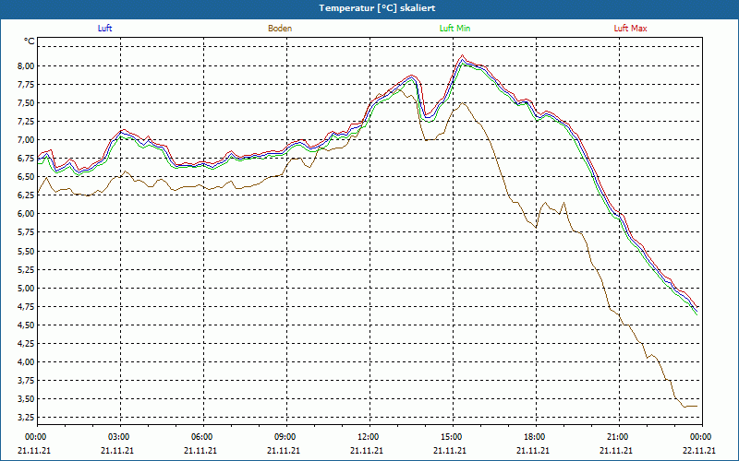The height and width of the screenshot is (461, 739).
Task: Click the 4,25 y-axis value
Action: pyautogui.click(x=27, y=343)
